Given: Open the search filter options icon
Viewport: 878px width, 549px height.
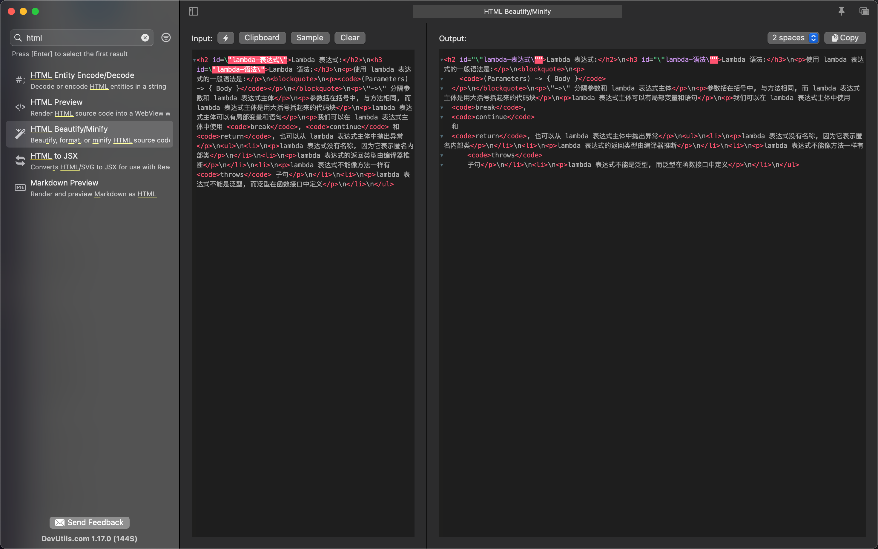Looking at the screenshot, I should point(166,37).
